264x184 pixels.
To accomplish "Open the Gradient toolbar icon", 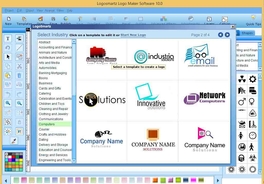I will 94,19.
